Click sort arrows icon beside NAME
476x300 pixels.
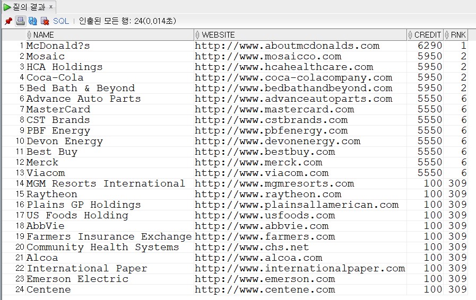(x=29, y=35)
